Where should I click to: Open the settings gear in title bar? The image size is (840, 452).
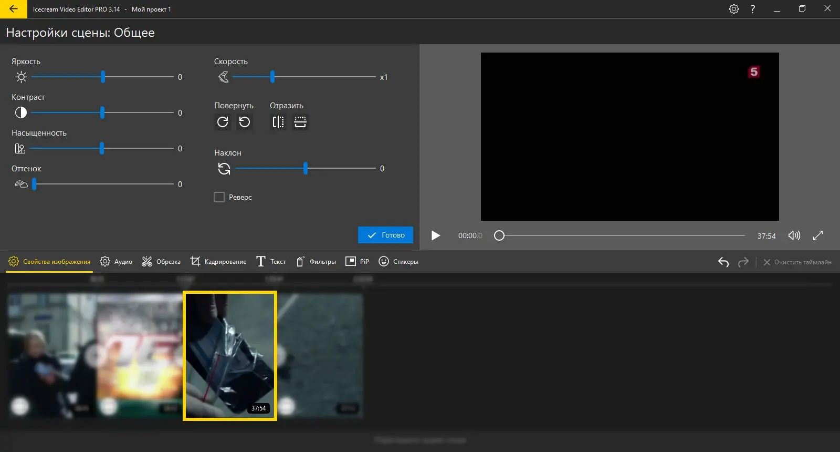click(x=734, y=9)
